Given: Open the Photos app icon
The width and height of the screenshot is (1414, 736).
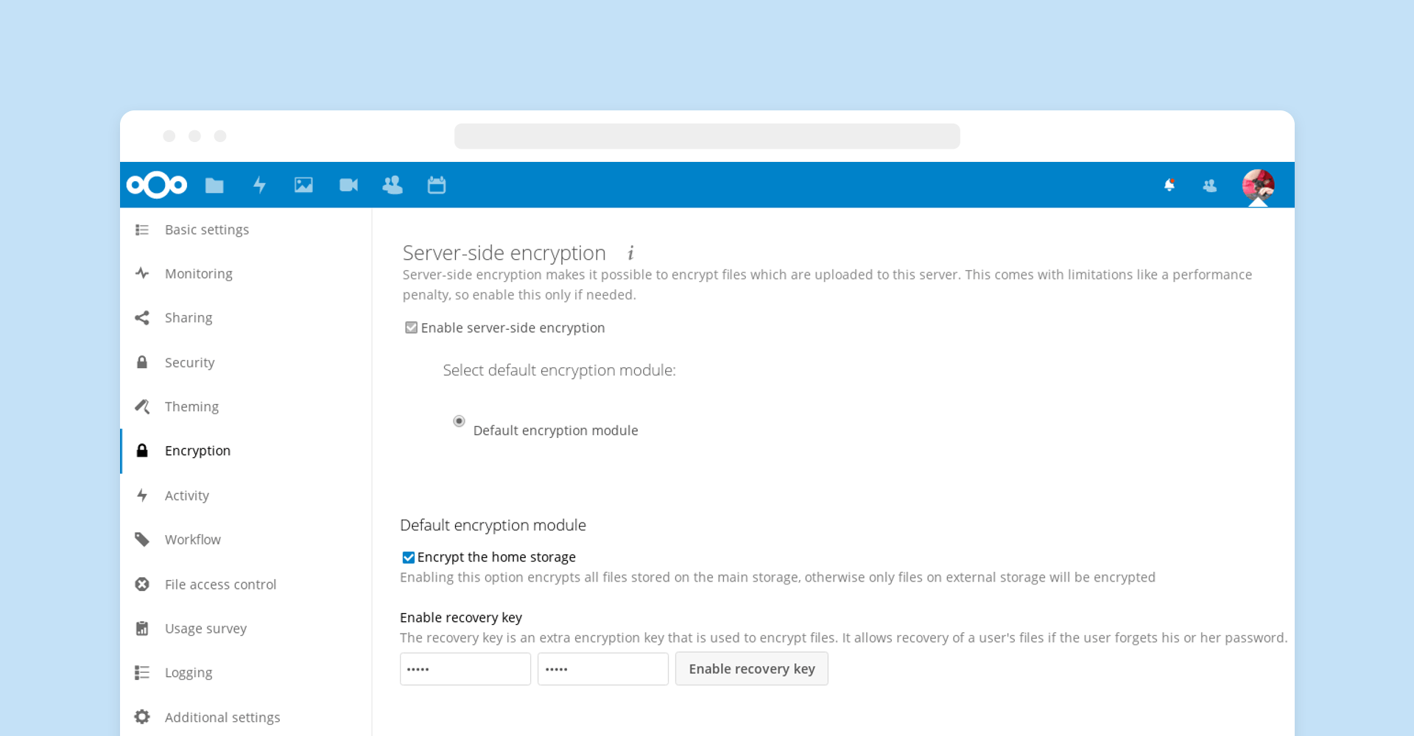Looking at the screenshot, I should pos(303,185).
